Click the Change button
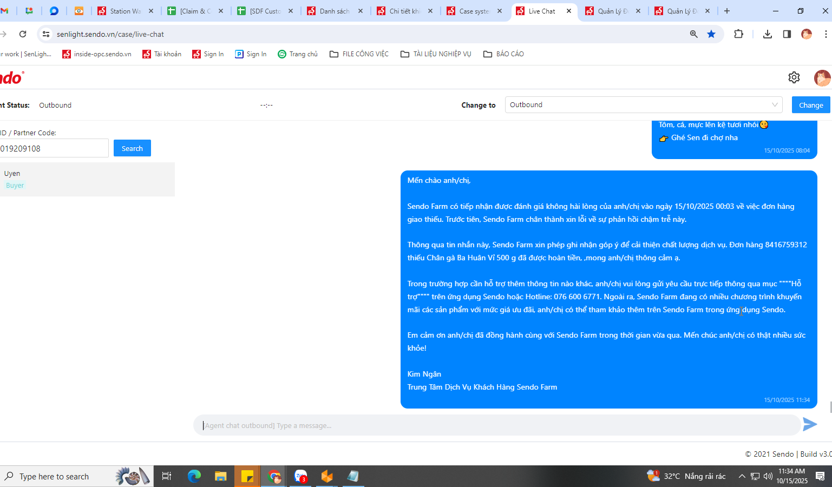832x487 pixels. tap(811, 105)
